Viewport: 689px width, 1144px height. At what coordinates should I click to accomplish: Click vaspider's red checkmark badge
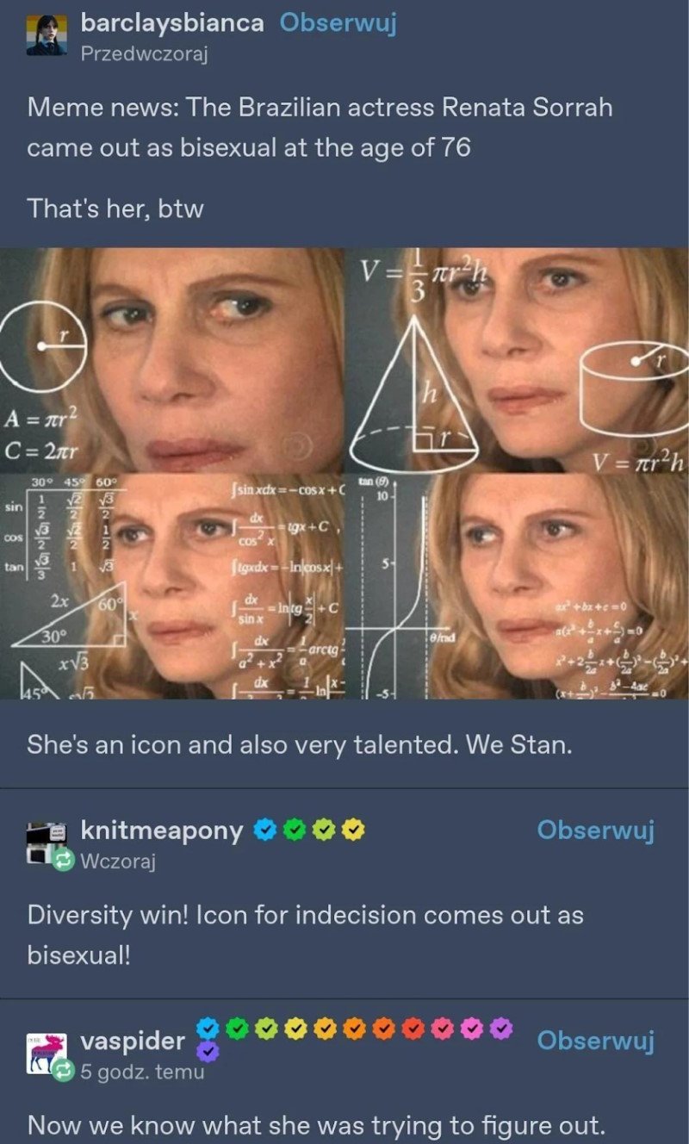coord(413,1028)
